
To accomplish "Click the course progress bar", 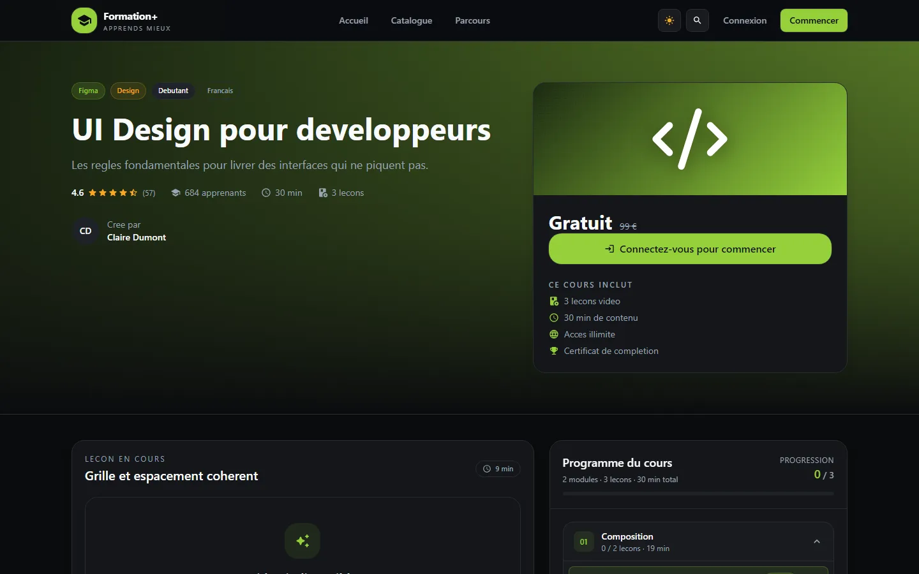I will point(698,494).
